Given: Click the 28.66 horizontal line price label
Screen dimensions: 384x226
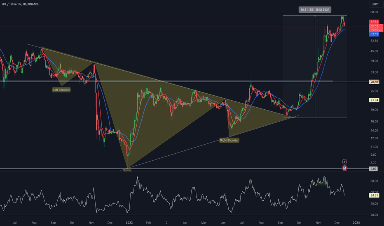Looking at the screenshot, I should click(374, 82).
